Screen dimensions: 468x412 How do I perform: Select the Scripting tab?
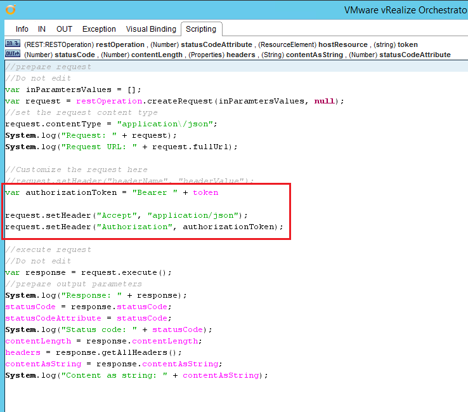pos(201,29)
